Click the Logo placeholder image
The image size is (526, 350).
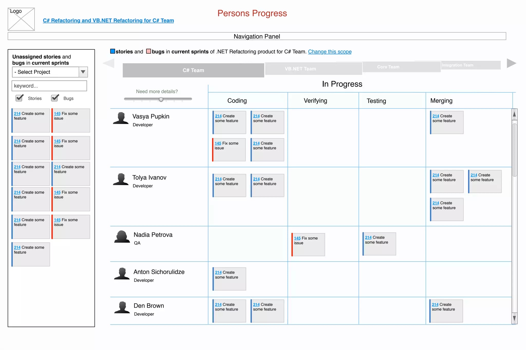[x=21, y=19]
